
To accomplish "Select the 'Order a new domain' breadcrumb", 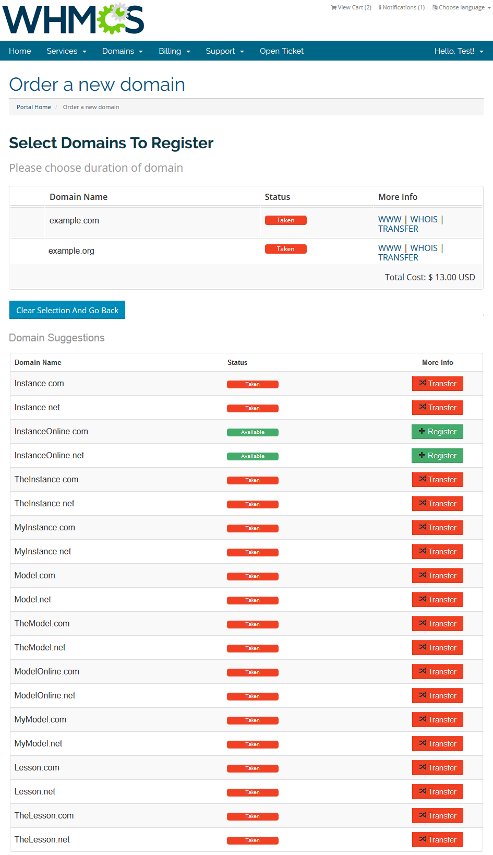I will pyautogui.click(x=91, y=107).
